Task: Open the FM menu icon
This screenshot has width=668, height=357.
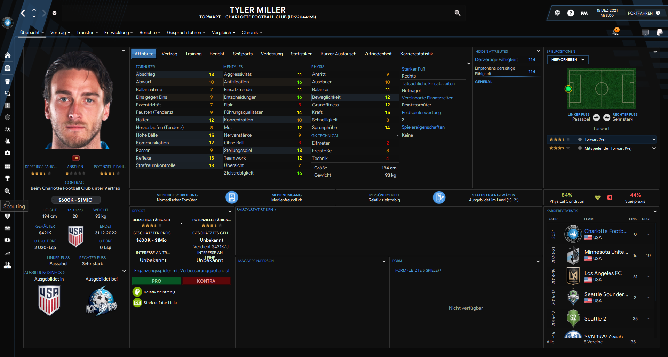Action: click(x=584, y=13)
